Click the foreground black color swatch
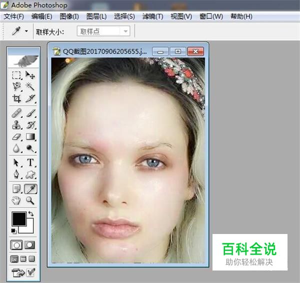This screenshot has height=283, width=300. [x=19, y=219]
